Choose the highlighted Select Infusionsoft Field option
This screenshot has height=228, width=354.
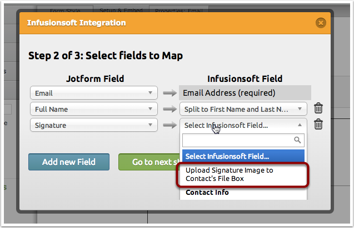[x=243, y=156]
